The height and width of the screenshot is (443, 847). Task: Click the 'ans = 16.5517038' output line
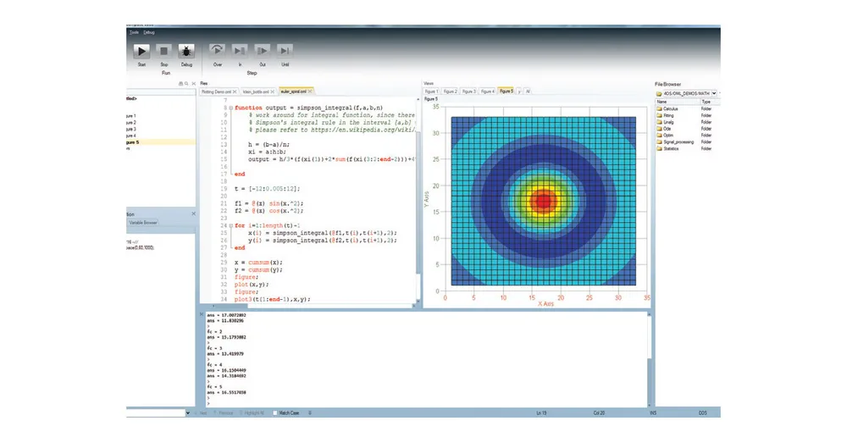(x=227, y=393)
